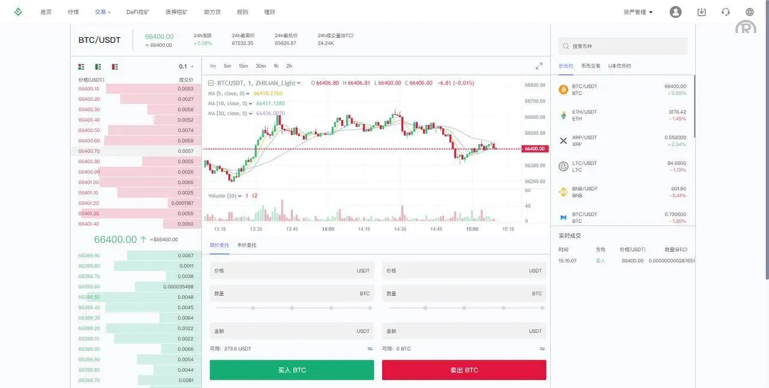Click the app download icon in header

pos(701,11)
